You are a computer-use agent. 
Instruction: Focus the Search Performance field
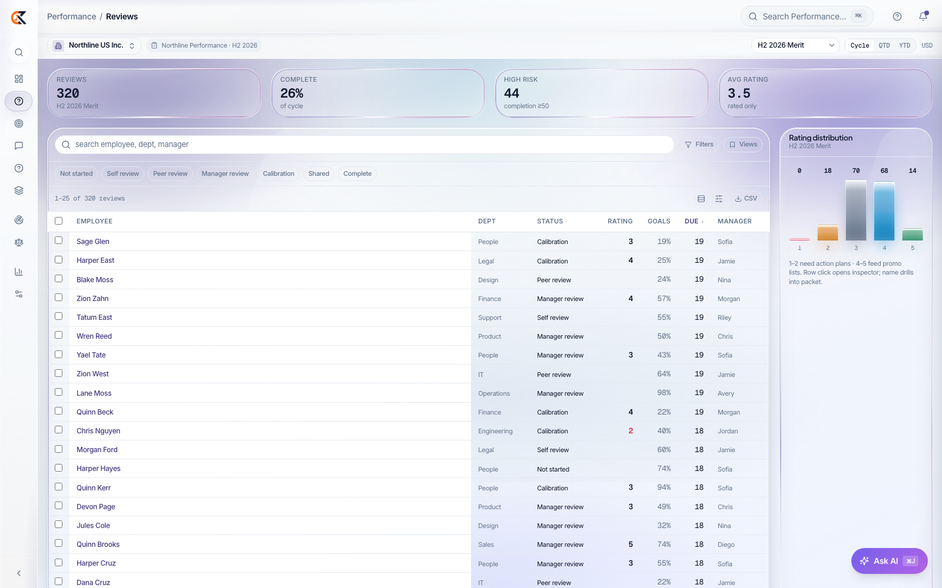tap(807, 16)
